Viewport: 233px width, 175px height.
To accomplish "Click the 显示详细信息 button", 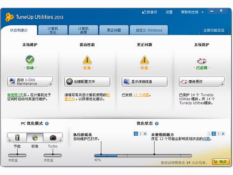I will (x=144, y=81).
